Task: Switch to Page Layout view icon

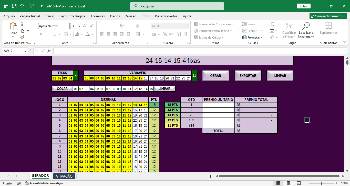Action: pyautogui.click(x=289, y=183)
